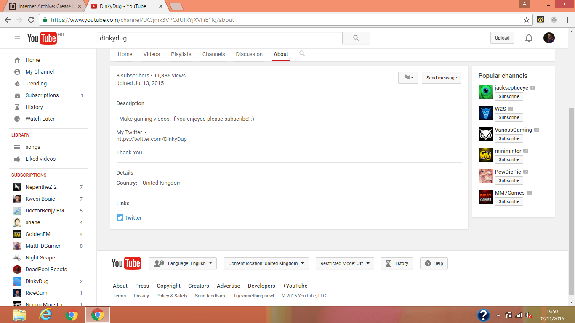Image resolution: width=575 pixels, height=323 pixels.
Task: Bookmark this page with star icon
Action: [527, 20]
